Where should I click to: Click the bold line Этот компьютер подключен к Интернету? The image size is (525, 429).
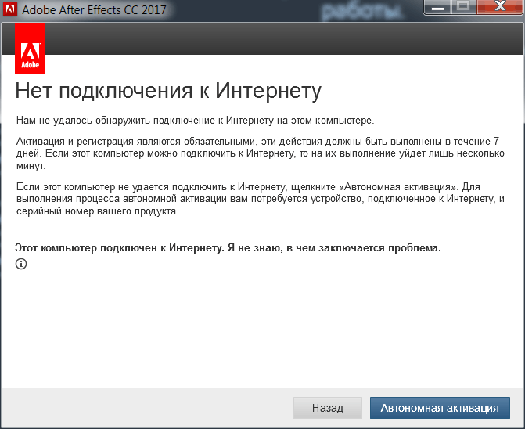pyautogui.click(x=228, y=248)
